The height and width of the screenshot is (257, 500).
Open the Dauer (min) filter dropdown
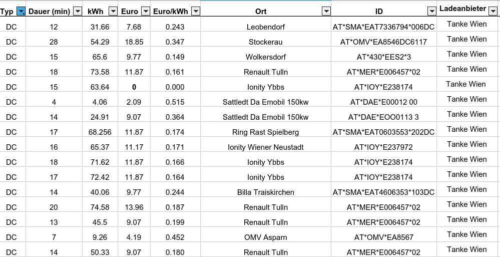[x=77, y=12]
